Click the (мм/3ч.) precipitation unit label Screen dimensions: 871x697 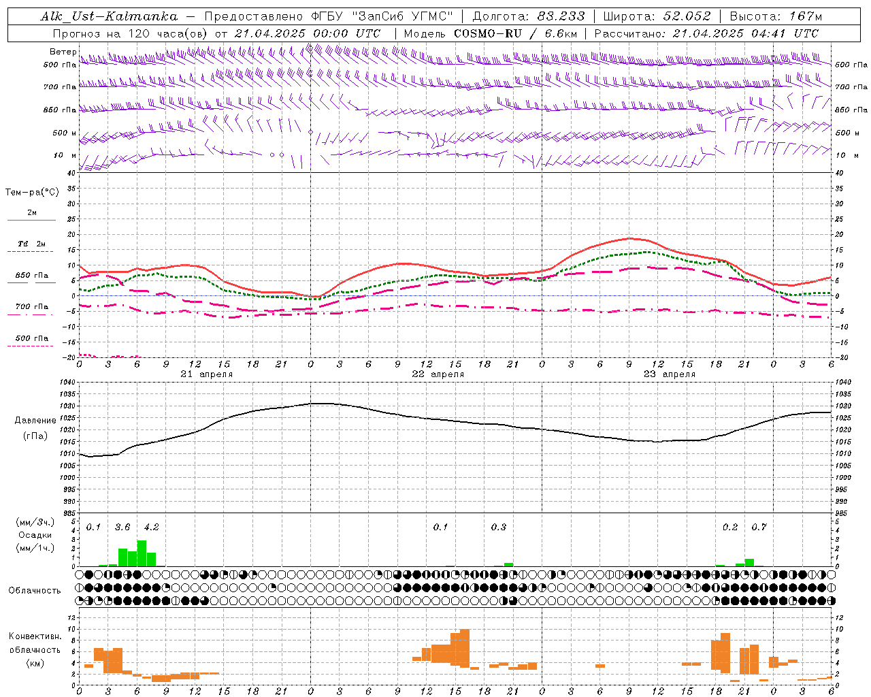tap(35, 522)
